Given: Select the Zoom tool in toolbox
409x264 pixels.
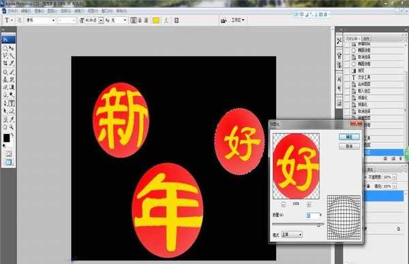Looking at the screenshot, I should pos(12,127).
